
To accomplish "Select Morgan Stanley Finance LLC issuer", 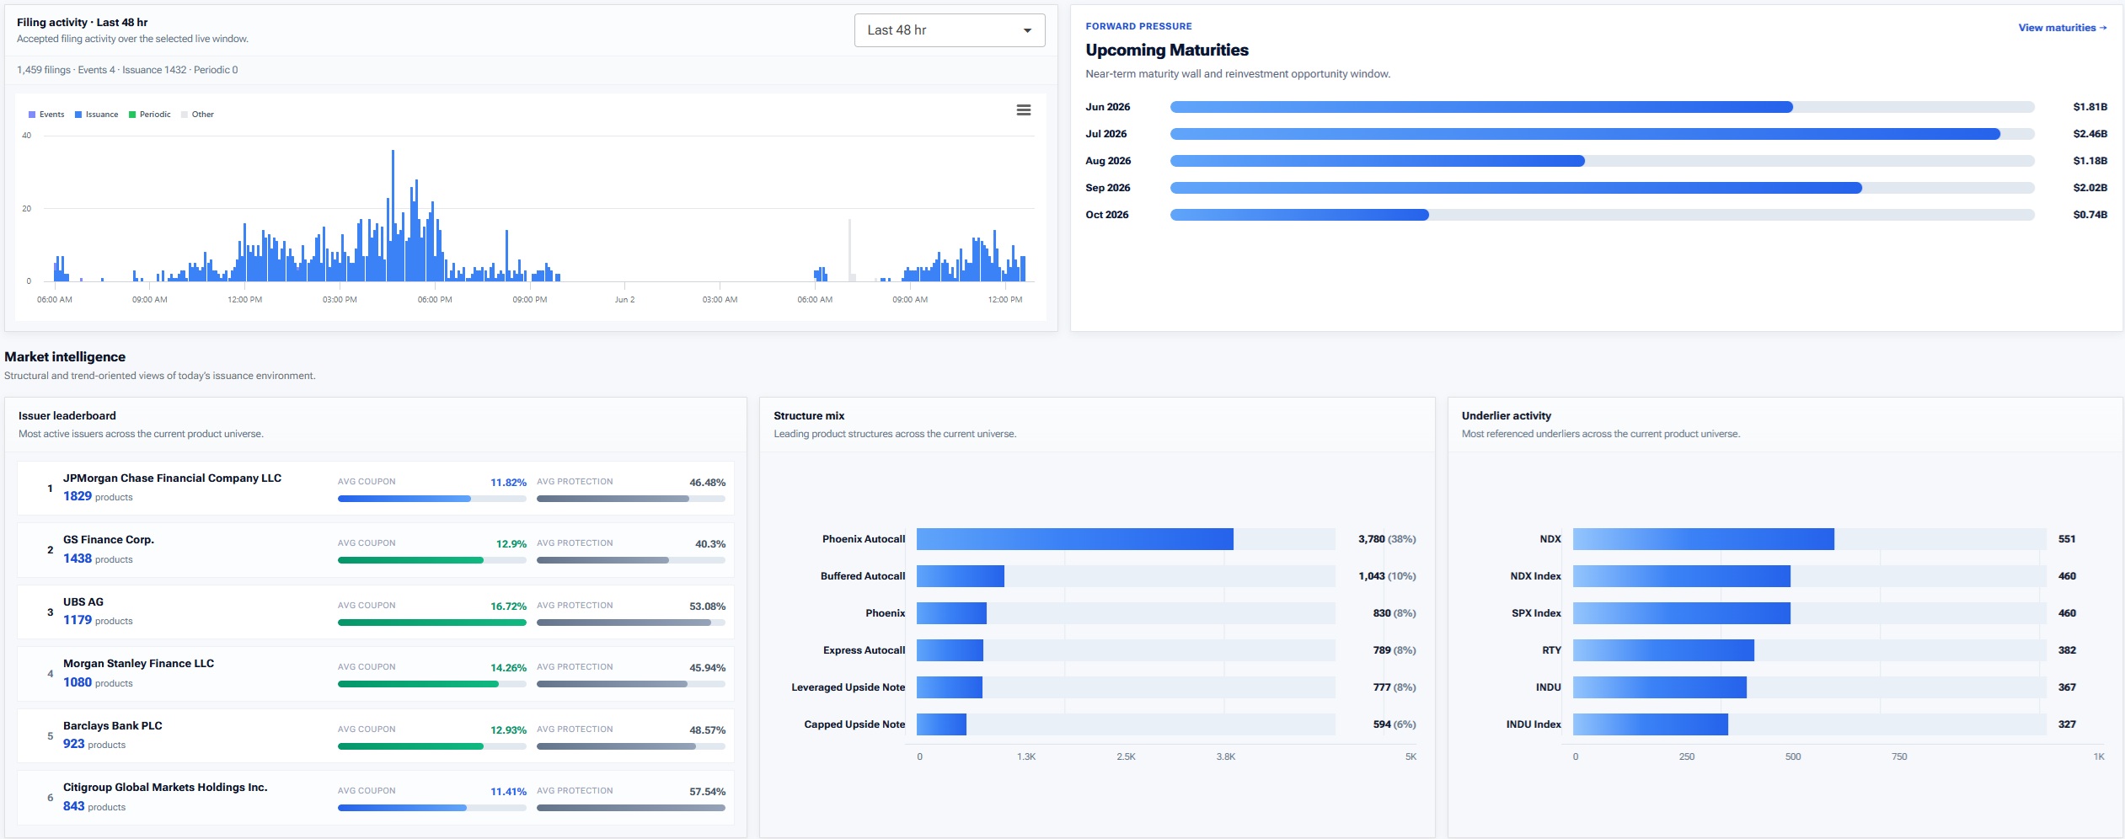I will point(376,674).
